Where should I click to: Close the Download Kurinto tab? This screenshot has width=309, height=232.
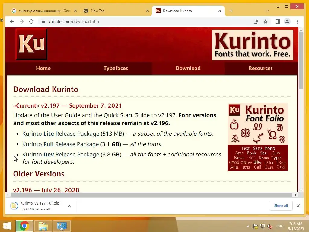[220, 11]
